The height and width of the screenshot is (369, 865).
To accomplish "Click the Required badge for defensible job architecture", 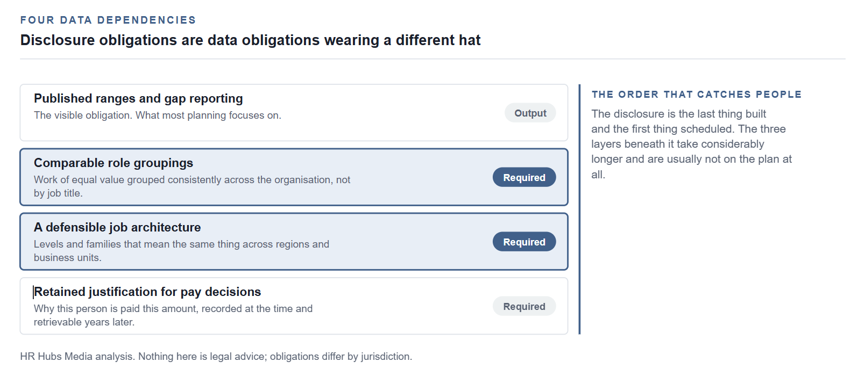I will click(x=524, y=242).
